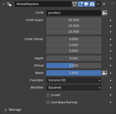
Task: Click third UVW Offset value field
Action: click(74, 51)
